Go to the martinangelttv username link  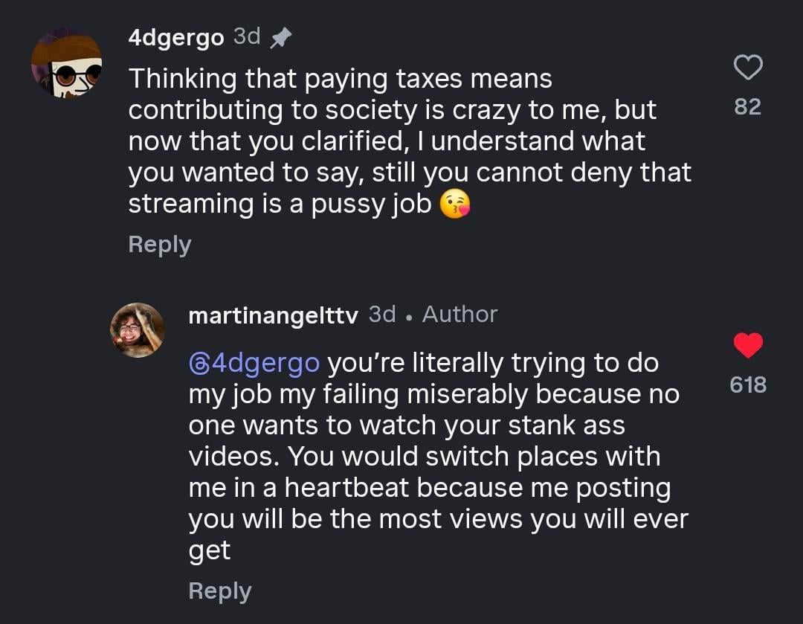273,315
